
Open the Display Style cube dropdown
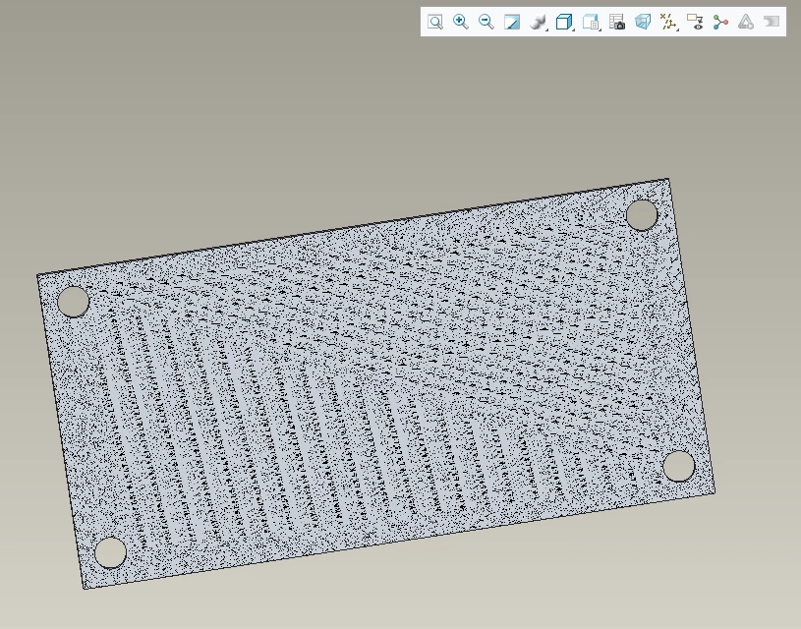tap(564, 22)
